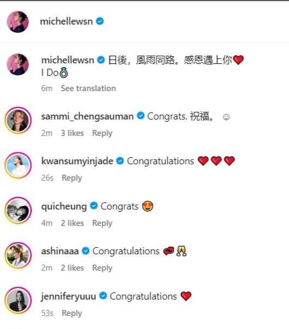
Task: Open michellewsn username in caption
Action: pos(68,60)
